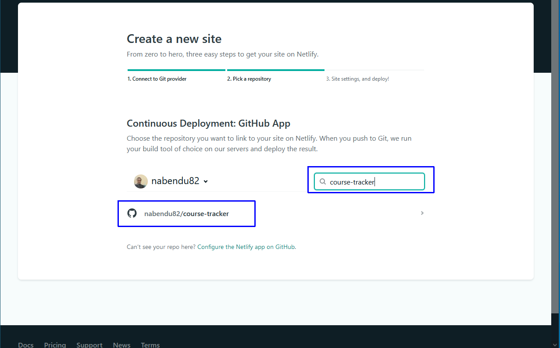Open Configure the Netlify app on GitHub link
Image resolution: width=560 pixels, height=348 pixels.
(246, 247)
